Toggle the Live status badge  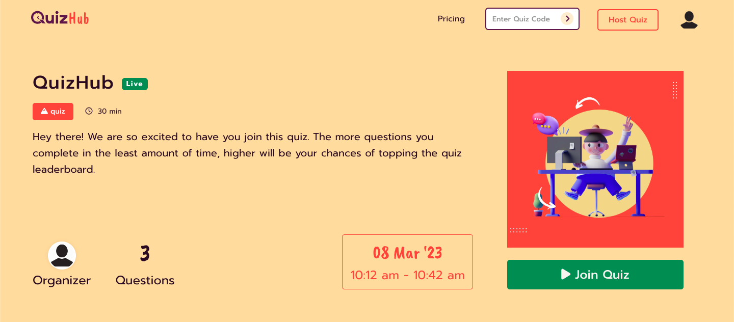135,84
